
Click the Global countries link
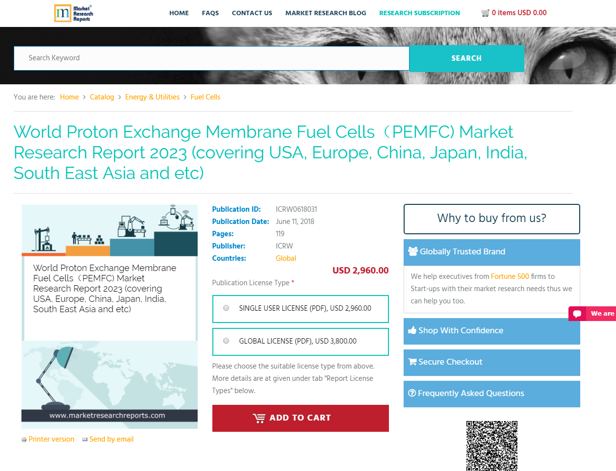click(x=286, y=258)
